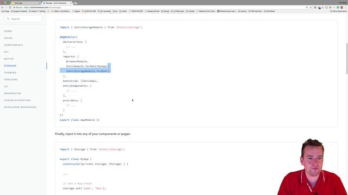Click the 'IonicModule.forRoot(MyApp)' code line
Image resolution: width=348 pixels, height=195 pixels.
pyautogui.click(x=88, y=66)
